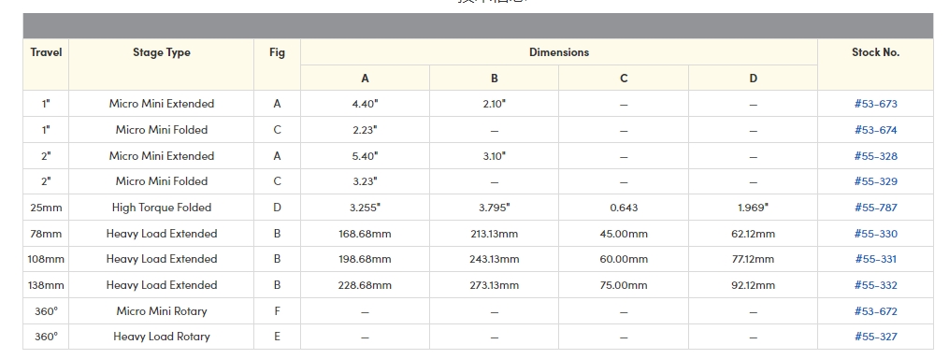Open stock number #53-673 link
Image resolution: width=949 pixels, height=359 pixels.
coord(875,104)
